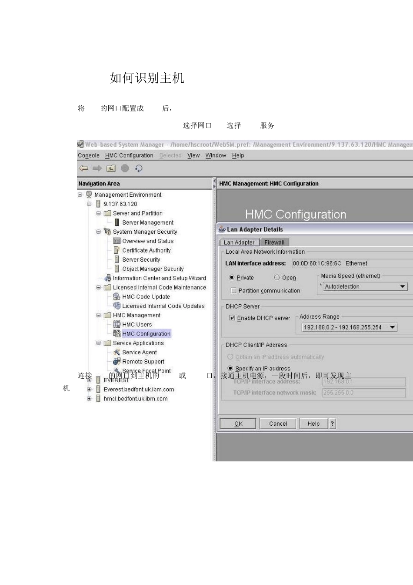413x585 pixels.
Task: Select the Open radio button
Action: click(277, 277)
